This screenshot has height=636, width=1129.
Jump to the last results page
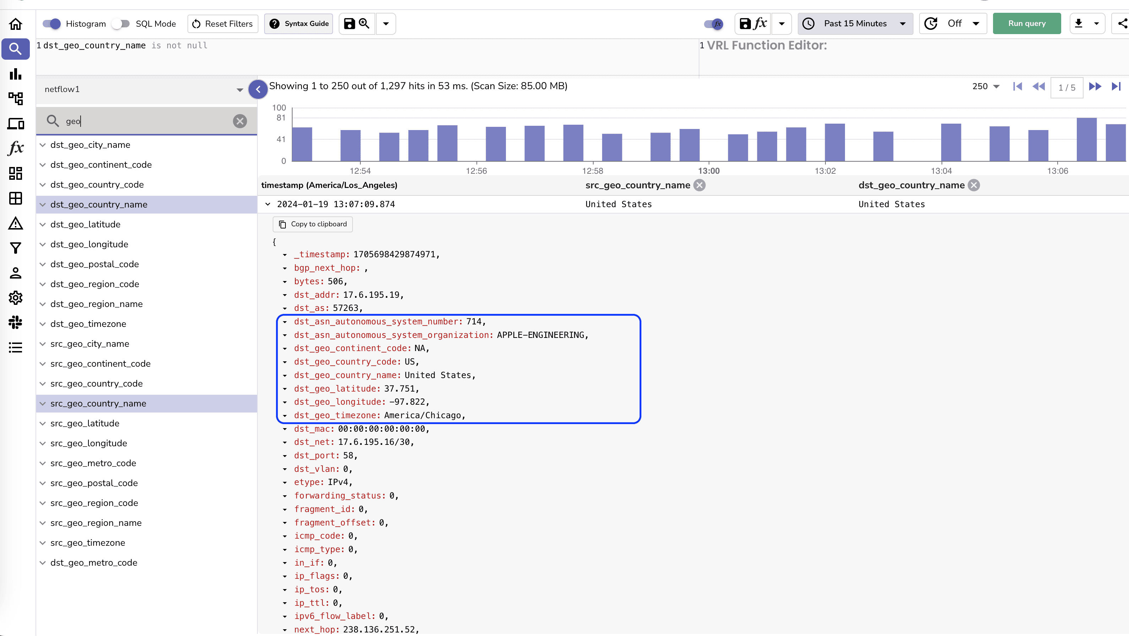pyautogui.click(x=1116, y=87)
